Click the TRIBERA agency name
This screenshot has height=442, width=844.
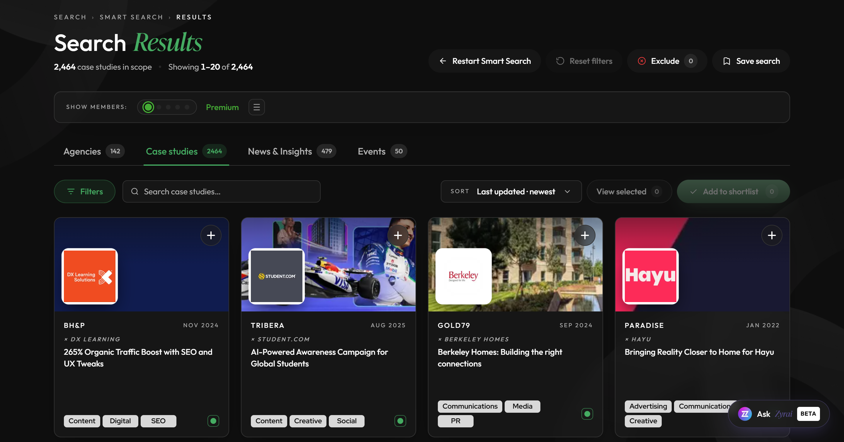(267, 325)
